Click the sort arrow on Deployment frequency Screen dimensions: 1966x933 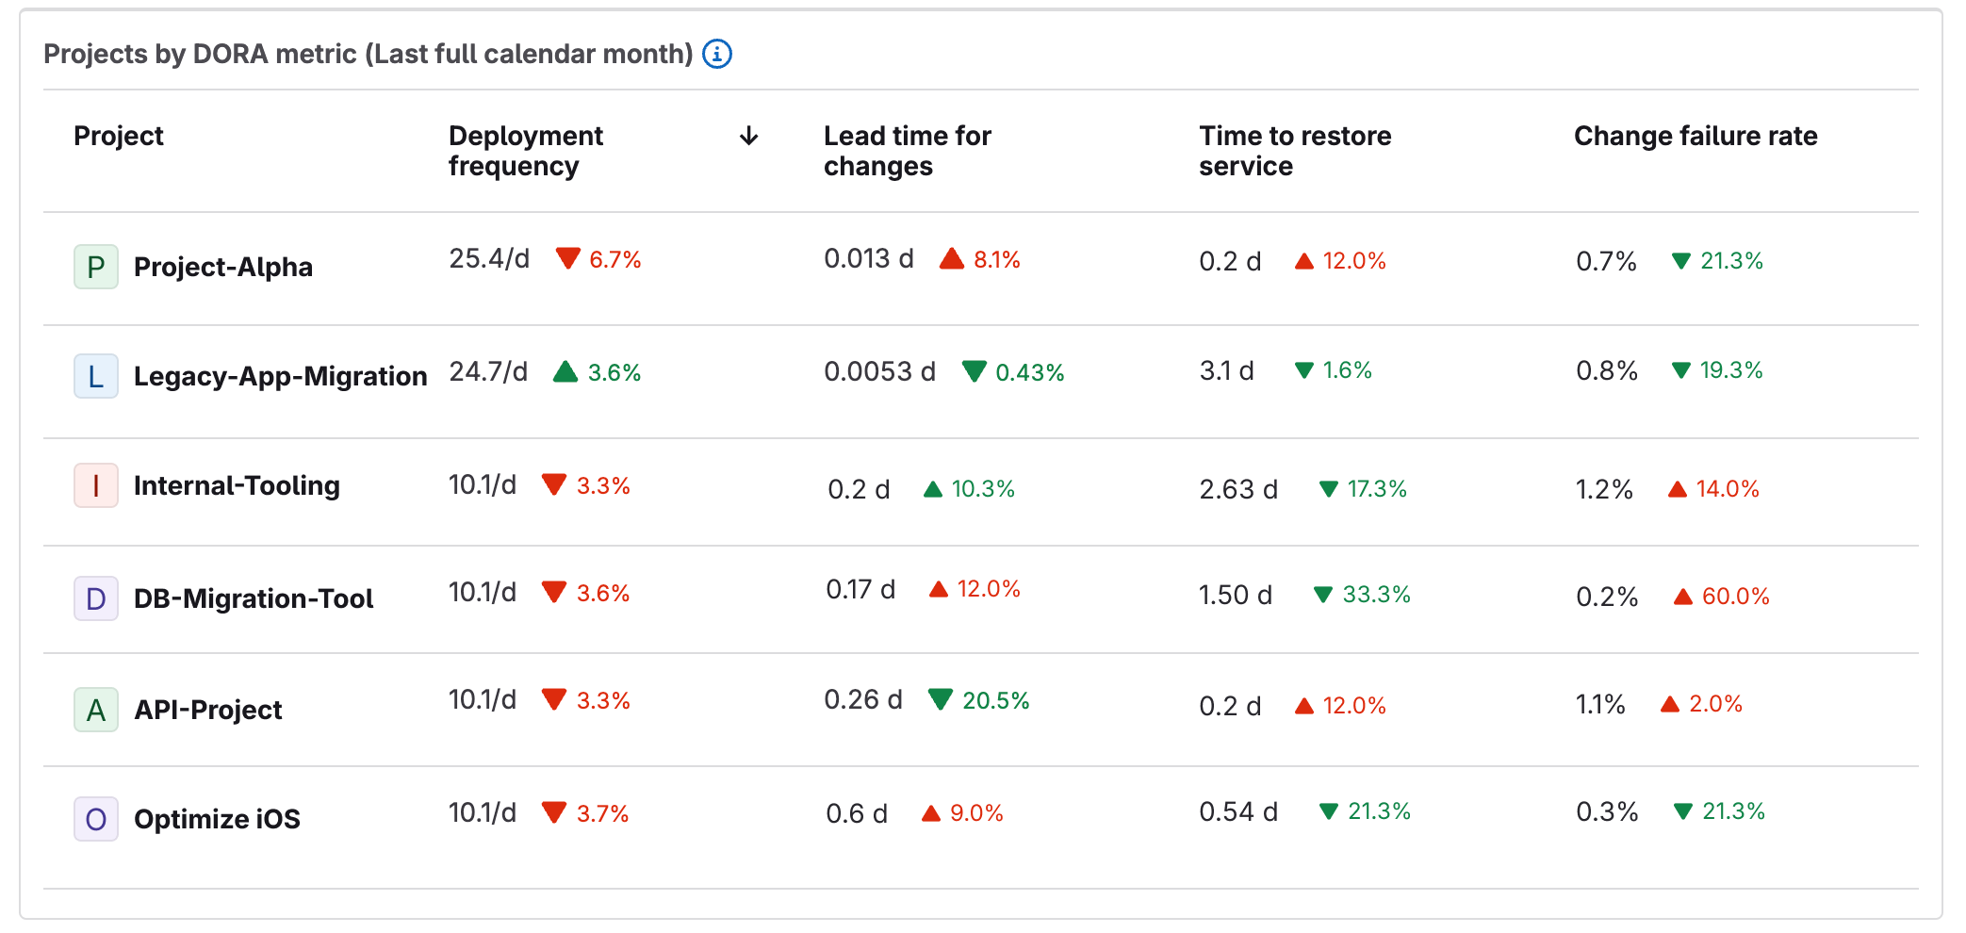[748, 136]
